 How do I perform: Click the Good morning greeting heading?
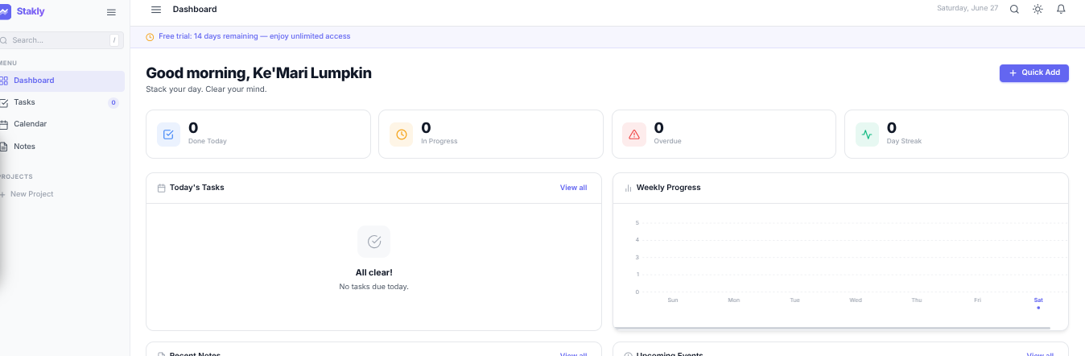(x=258, y=72)
